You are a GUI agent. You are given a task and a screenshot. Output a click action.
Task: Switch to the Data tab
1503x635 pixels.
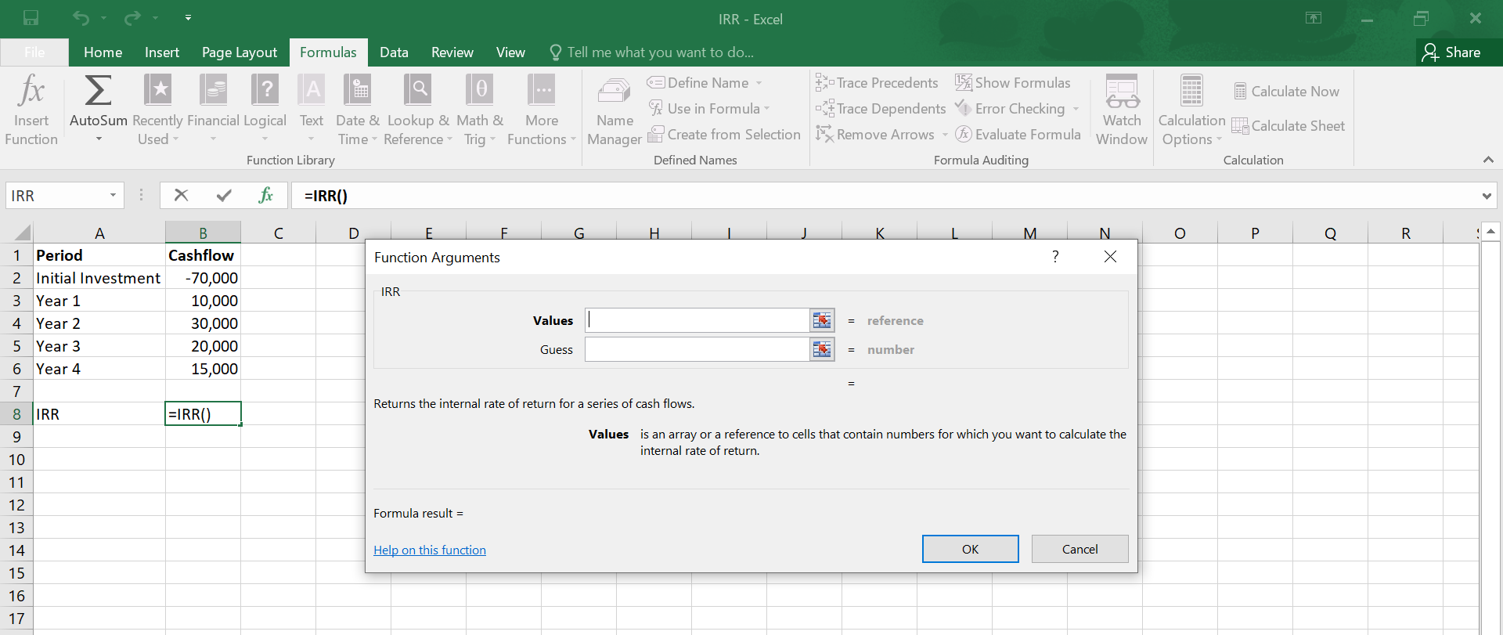(x=394, y=52)
